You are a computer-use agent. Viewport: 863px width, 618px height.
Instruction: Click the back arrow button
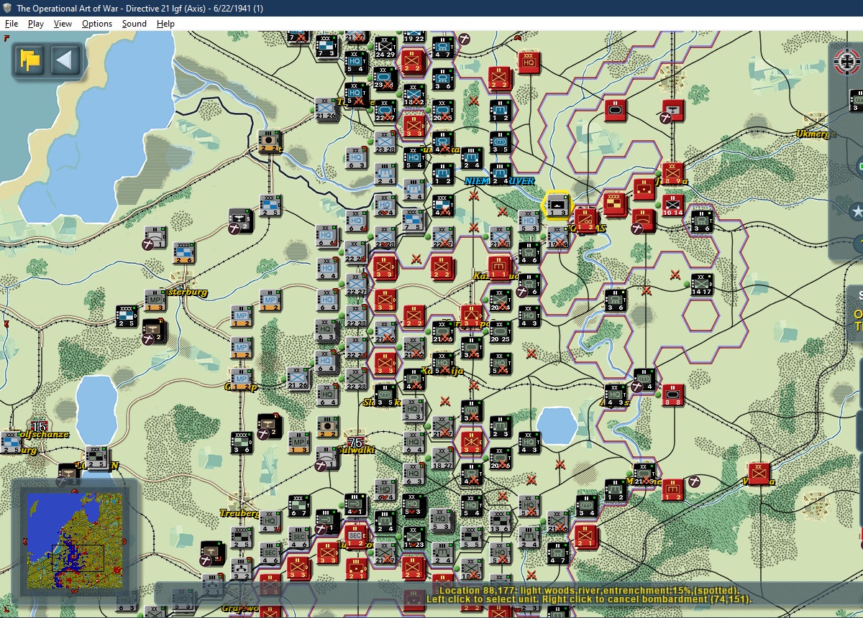(x=65, y=60)
